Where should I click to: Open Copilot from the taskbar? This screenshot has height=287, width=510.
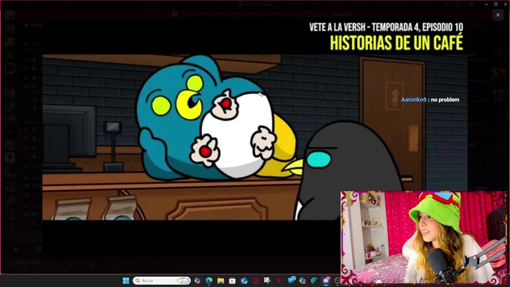(x=197, y=281)
